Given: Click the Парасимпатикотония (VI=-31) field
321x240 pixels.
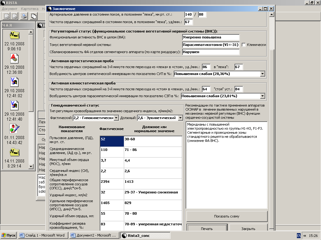Looking at the screenshot, I should click(x=211, y=45).
